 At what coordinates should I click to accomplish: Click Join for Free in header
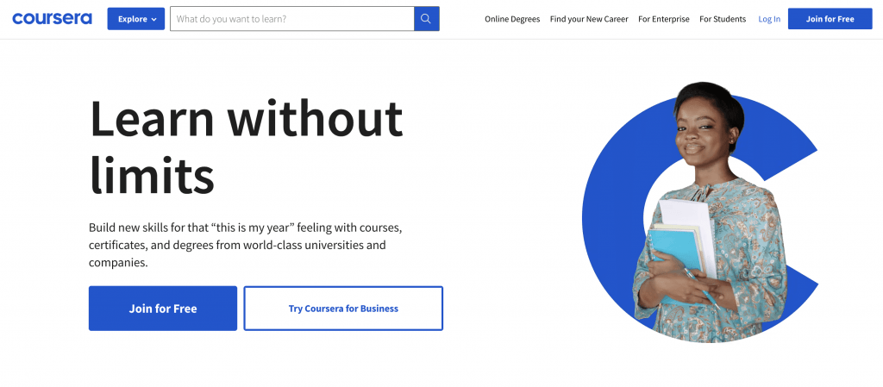click(830, 19)
